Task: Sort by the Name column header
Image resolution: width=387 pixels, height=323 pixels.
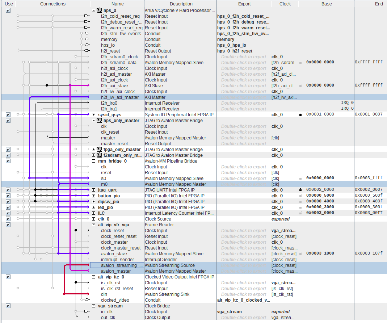Action: [x=117, y=4]
